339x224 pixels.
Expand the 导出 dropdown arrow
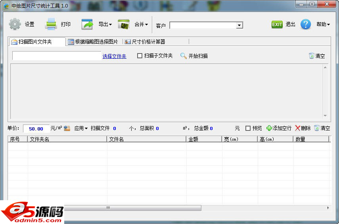111,25
